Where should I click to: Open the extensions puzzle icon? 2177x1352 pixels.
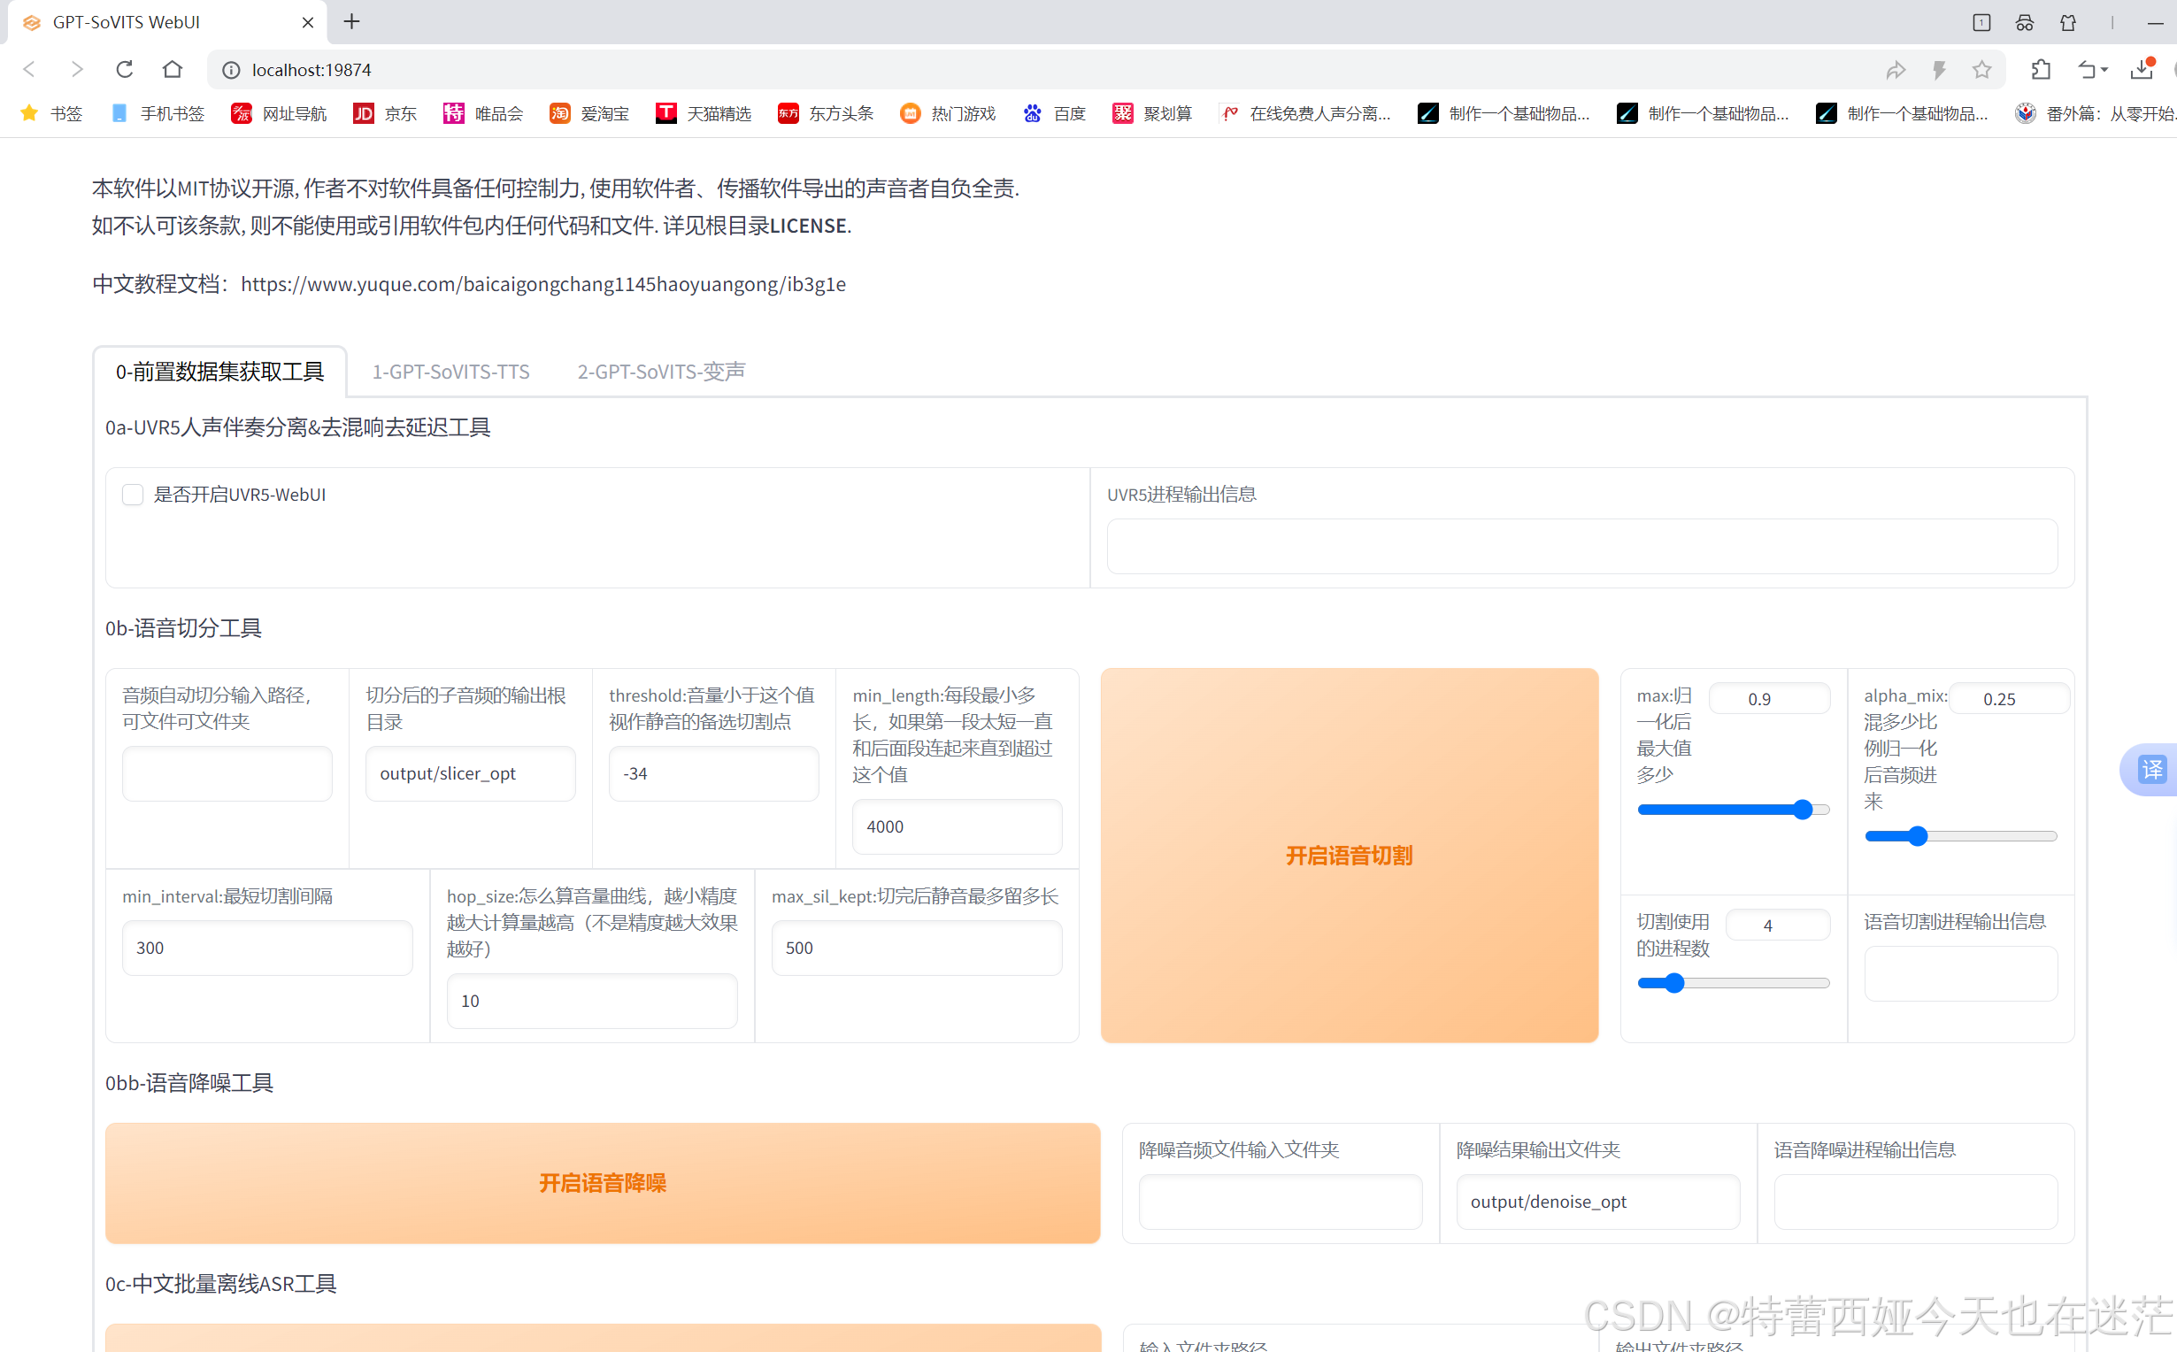[x=2040, y=69]
